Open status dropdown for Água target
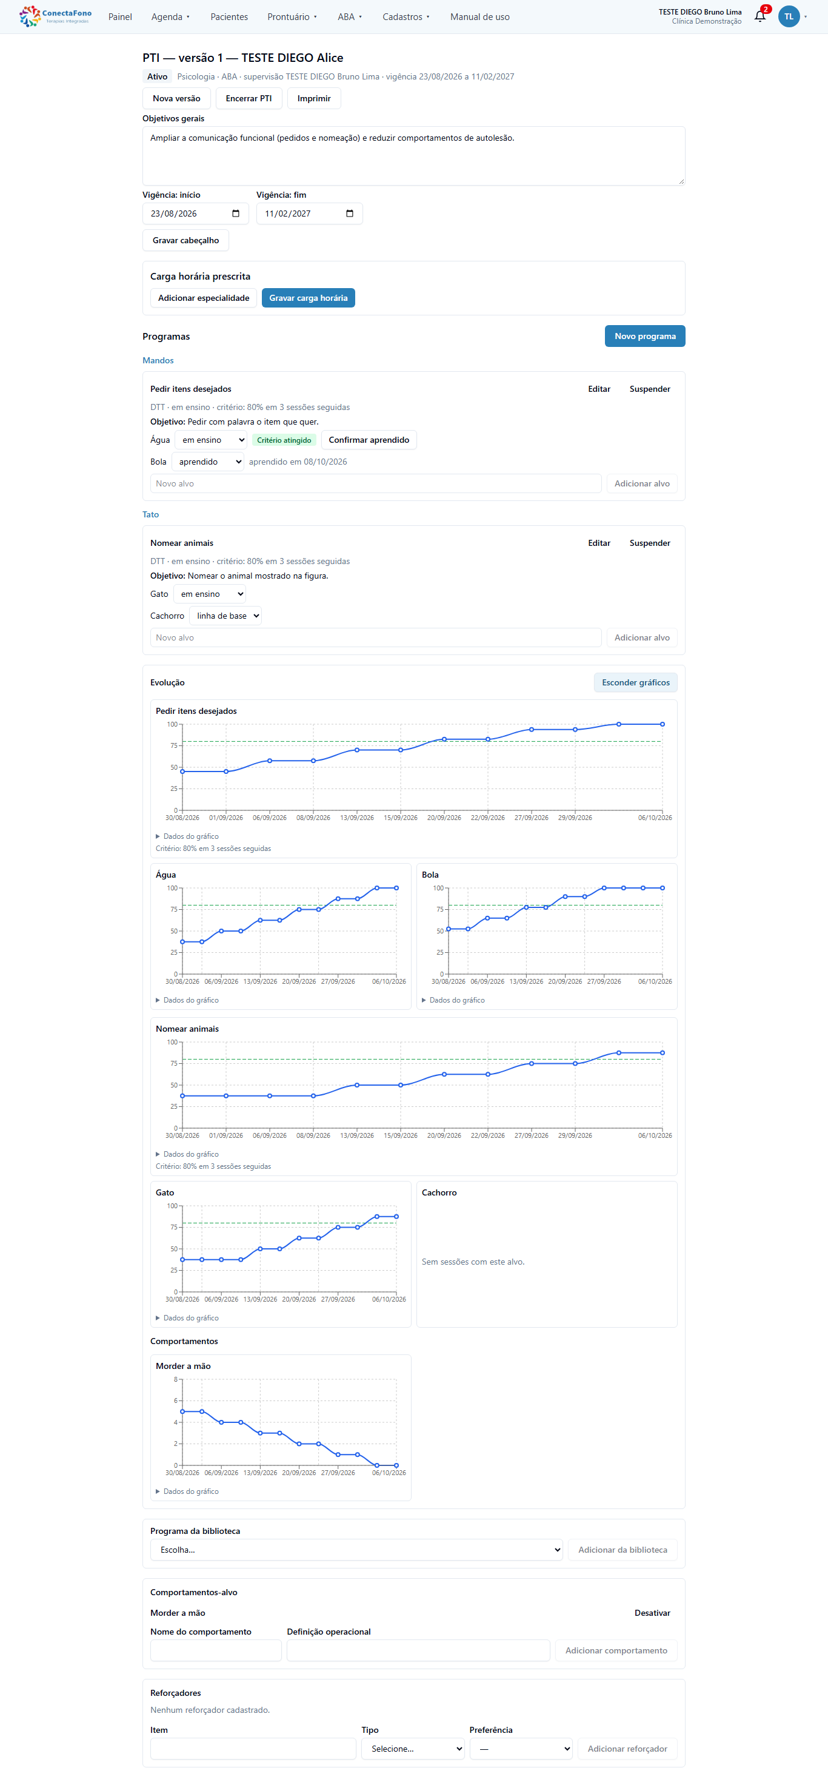The image size is (828, 1782). (x=211, y=440)
